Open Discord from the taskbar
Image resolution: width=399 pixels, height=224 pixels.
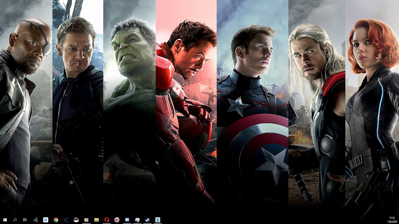pyautogui.click(x=127, y=220)
